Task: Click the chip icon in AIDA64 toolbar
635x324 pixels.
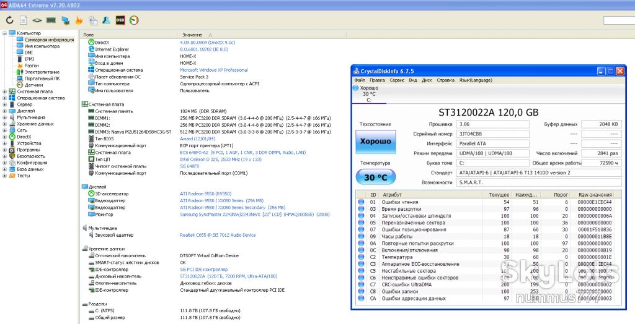Action: (x=37, y=20)
